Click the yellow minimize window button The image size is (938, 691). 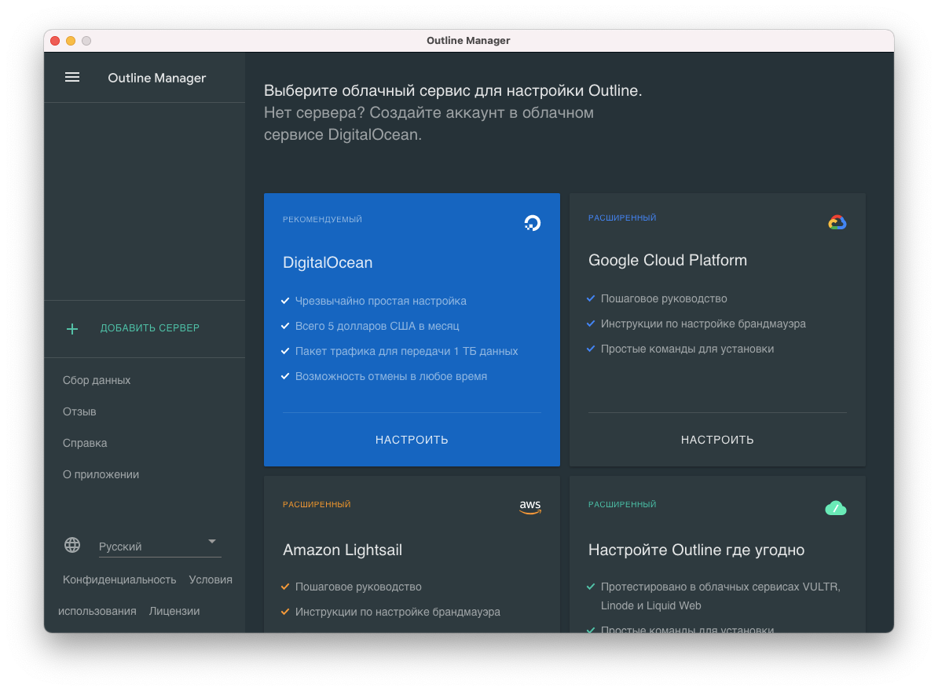(x=71, y=41)
